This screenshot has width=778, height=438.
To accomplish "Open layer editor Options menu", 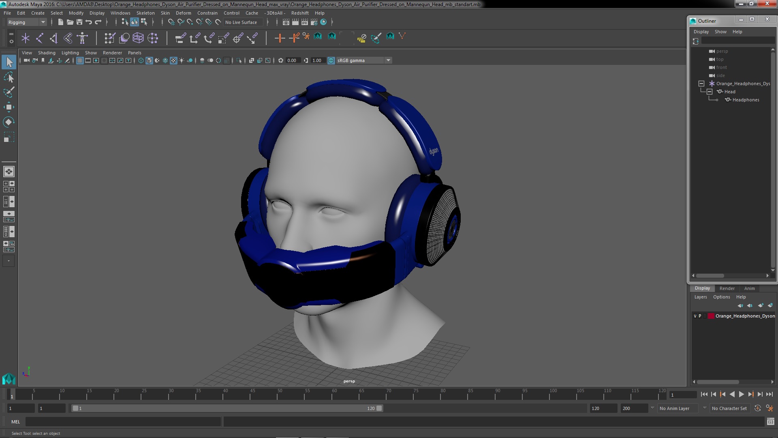I will tap(721, 297).
